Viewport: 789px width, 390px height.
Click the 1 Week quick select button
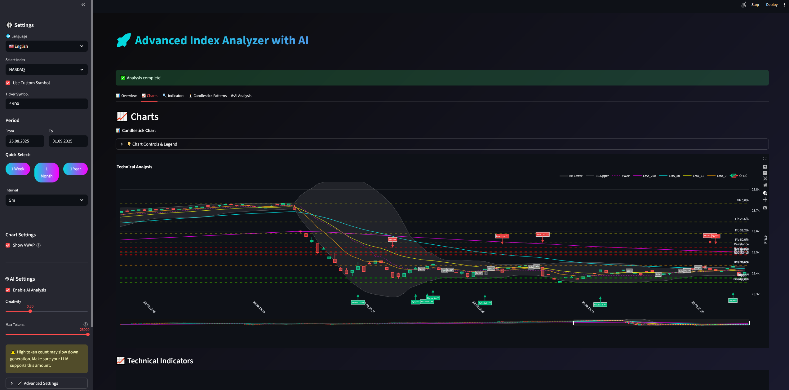(x=18, y=169)
